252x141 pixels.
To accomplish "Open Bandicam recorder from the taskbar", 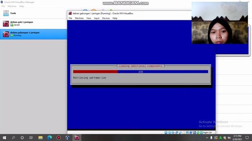I will coord(59,137).
